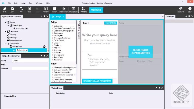This screenshot has height=109, width=194.
Task: Open the File menu
Action: (x=9, y=3)
